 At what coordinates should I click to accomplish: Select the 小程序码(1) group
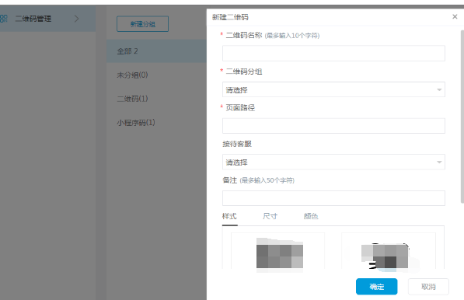(x=136, y=122)
